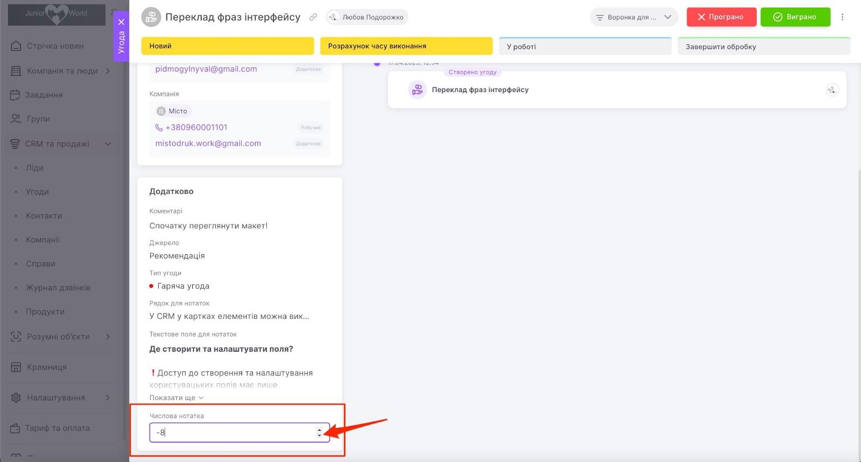This screenshot has height=462, width=861.
Task: Click the deal avatar icon in header
Action: (151, 17)
